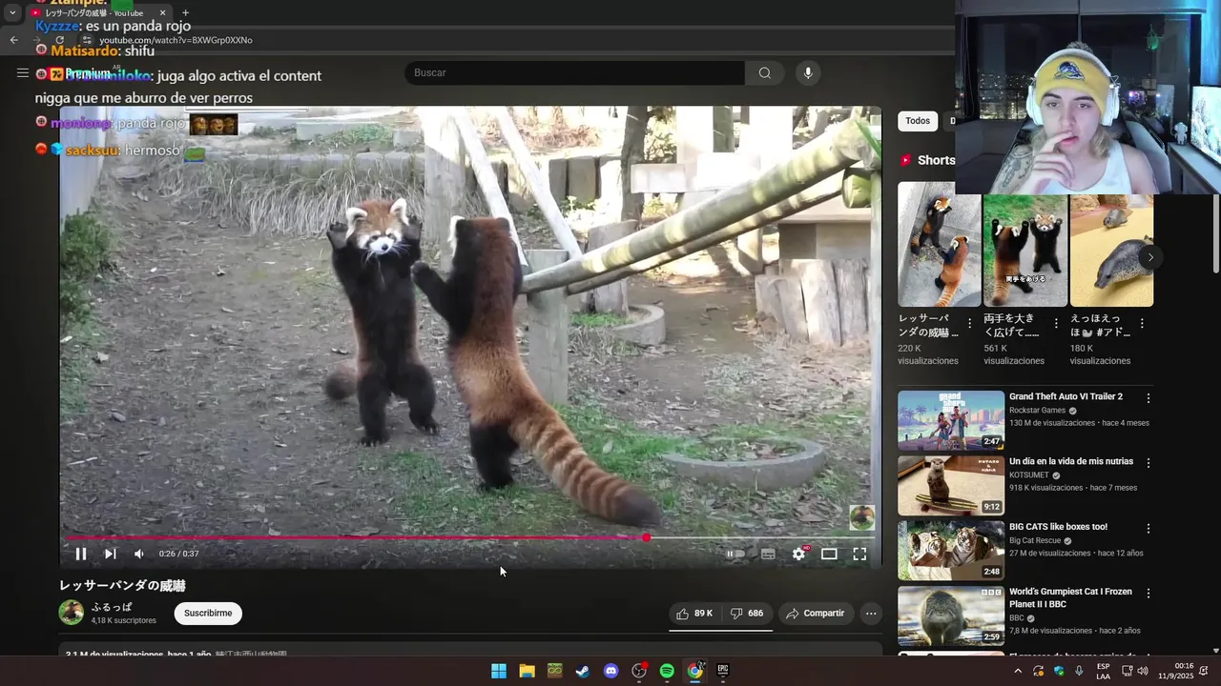Switch to theater mode view
The height and width of the screenshot is (686, 1221).
point(829,554)
